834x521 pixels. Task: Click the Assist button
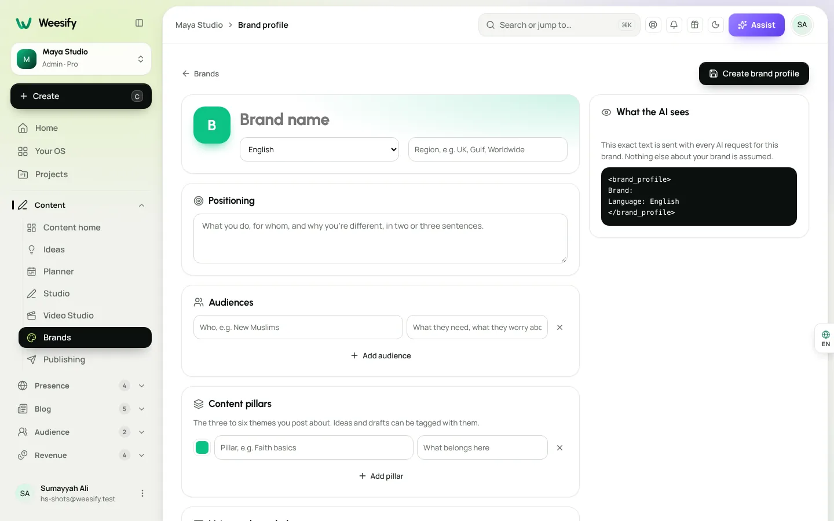756,25
